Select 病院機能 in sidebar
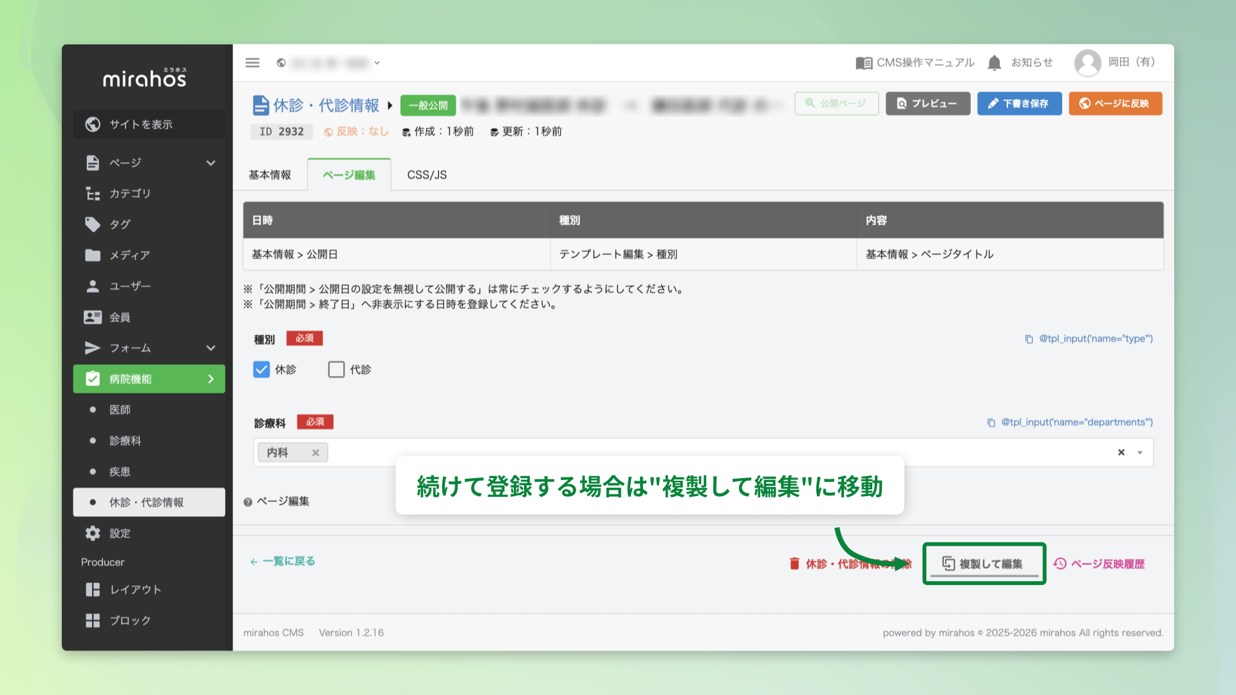The width and height of the screenshot is (1236, 695). pyautogui.click(x=149, y=379)
